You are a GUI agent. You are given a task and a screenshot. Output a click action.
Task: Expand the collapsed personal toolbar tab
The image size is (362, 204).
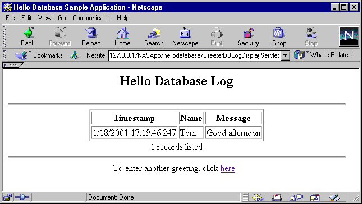pos(13,65)
